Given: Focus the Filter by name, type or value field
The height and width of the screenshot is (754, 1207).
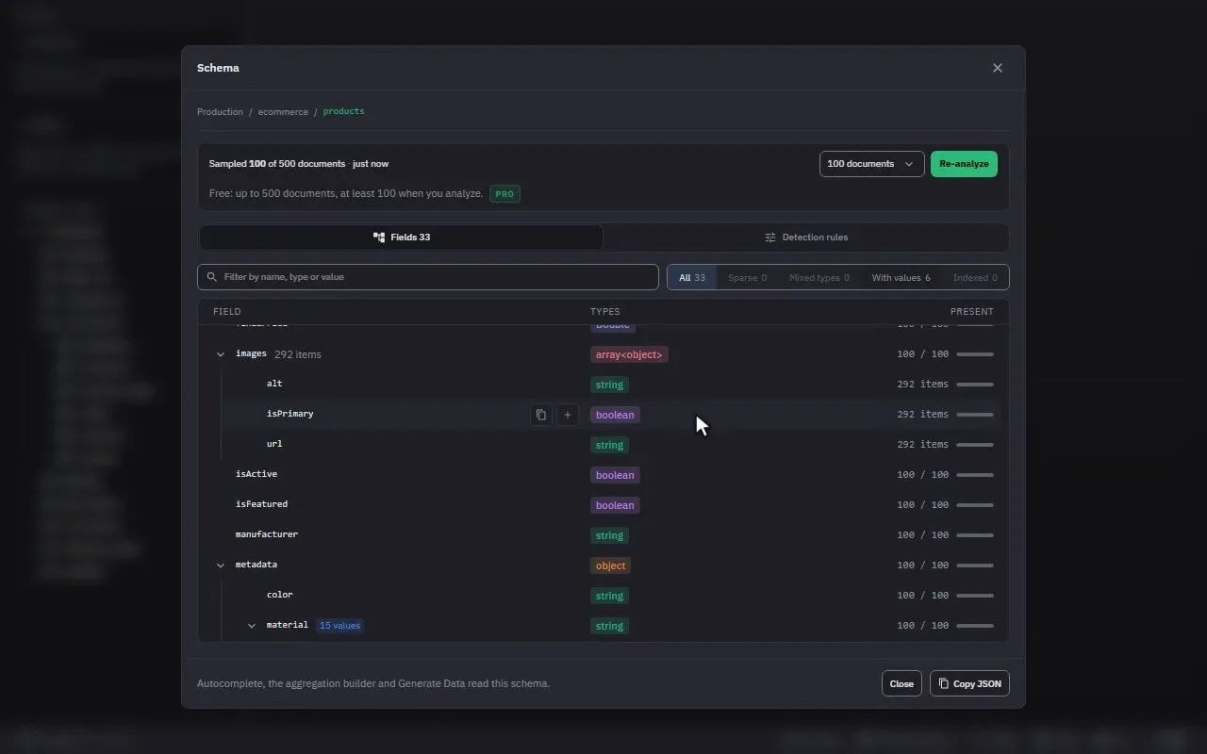Looking at the screenshot, I should tap(428, 277).
